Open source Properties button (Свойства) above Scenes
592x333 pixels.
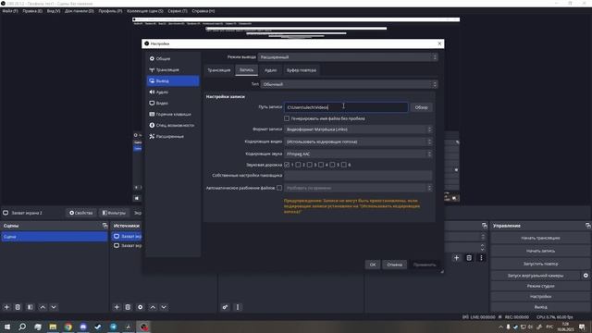coord(80,213)
